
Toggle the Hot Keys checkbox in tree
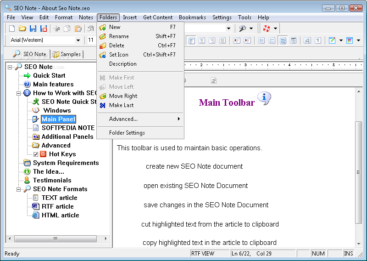pos(36,154)
